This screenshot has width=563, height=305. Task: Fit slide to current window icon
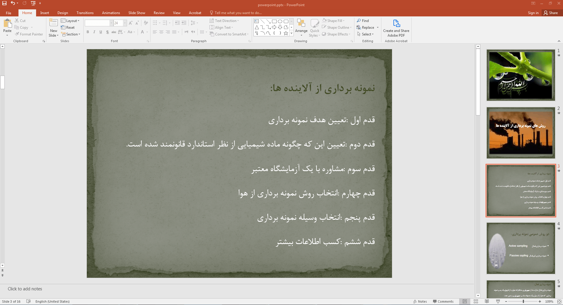pyautogui.click(x=559, y=301)
